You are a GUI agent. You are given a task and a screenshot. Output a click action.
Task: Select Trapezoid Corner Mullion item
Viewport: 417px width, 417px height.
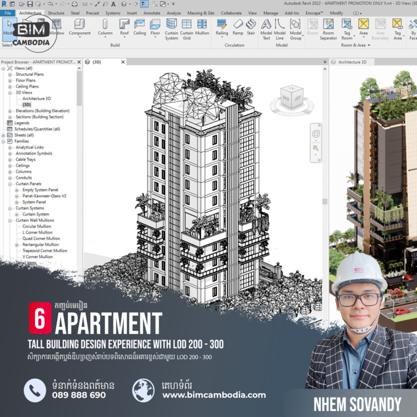point(45,251)
